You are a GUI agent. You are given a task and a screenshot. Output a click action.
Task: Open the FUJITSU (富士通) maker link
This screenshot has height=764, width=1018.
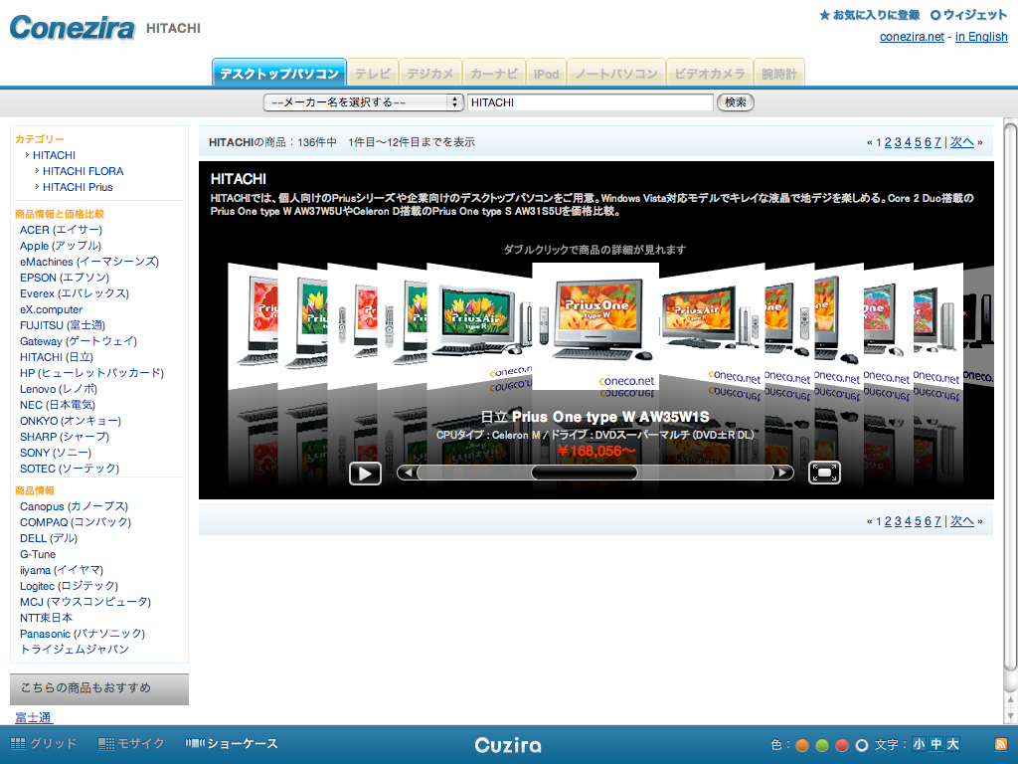pyautogui.click(x=63, y=325)
